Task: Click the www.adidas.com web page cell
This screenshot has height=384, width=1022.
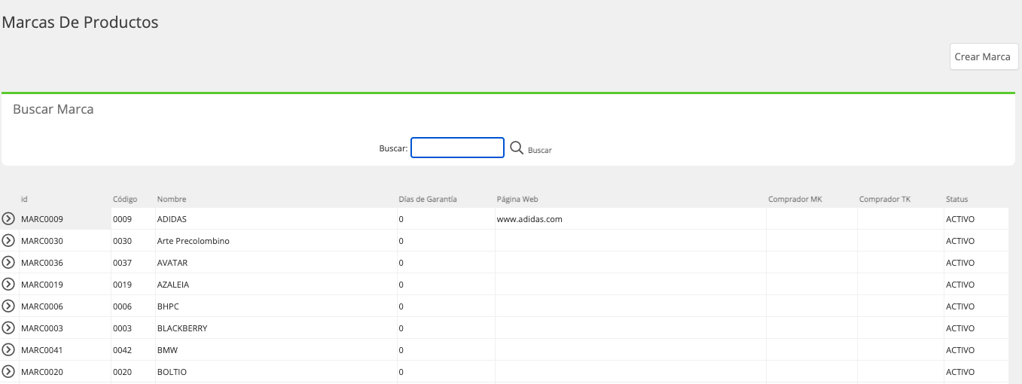Action: click(x=630, y=219)
